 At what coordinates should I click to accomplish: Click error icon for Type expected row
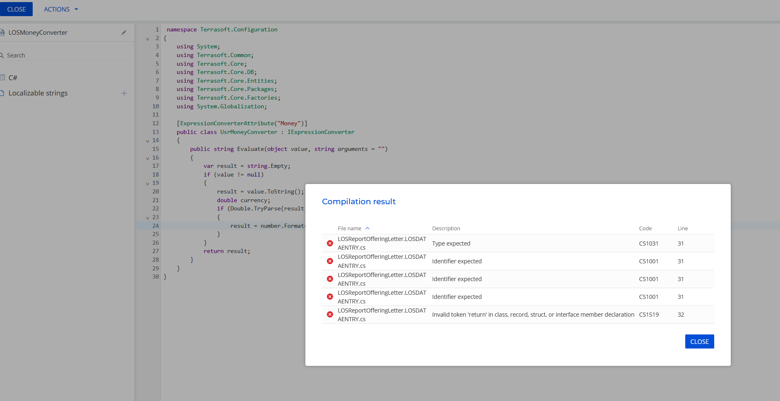coord(330,243)
